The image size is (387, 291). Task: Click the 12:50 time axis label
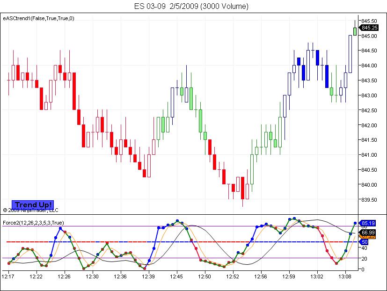204,276
